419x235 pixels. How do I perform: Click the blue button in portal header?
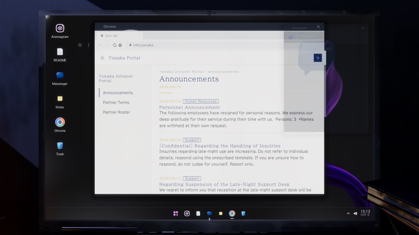pos(318,58)
